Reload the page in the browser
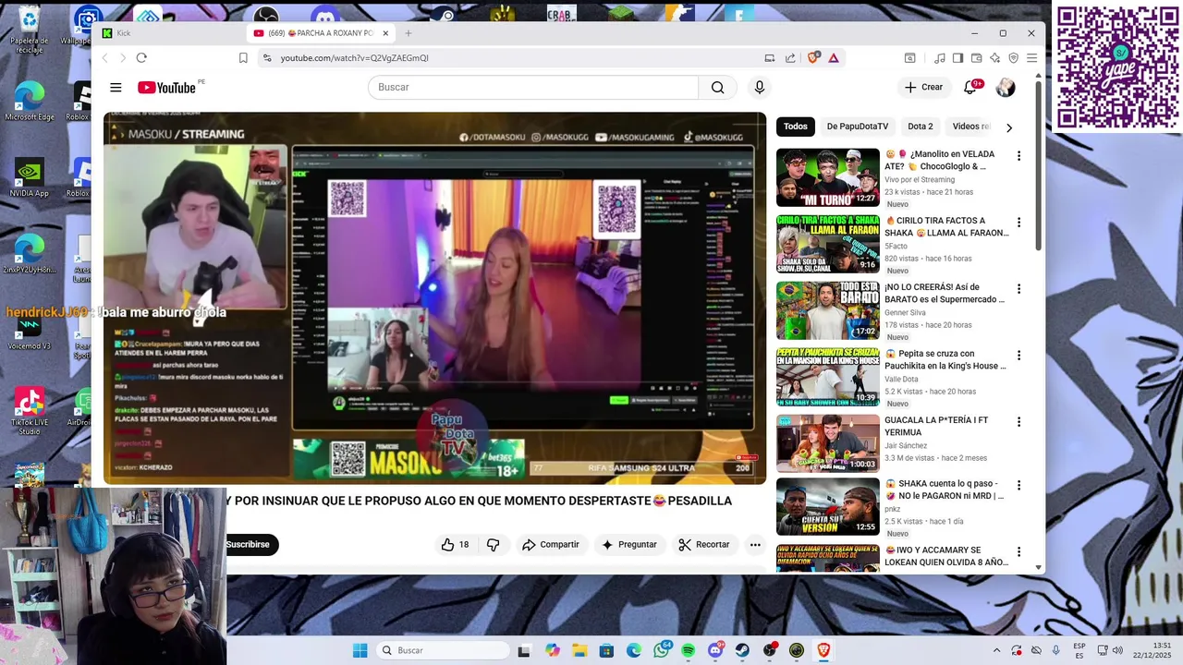The width and height of the screenshot is (1183, 665). click(x=141, y=57)
